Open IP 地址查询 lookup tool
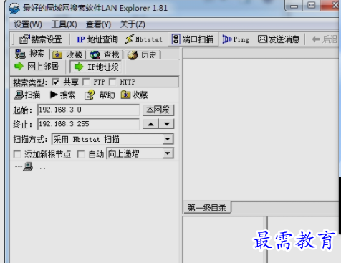 tap(97, 39)
